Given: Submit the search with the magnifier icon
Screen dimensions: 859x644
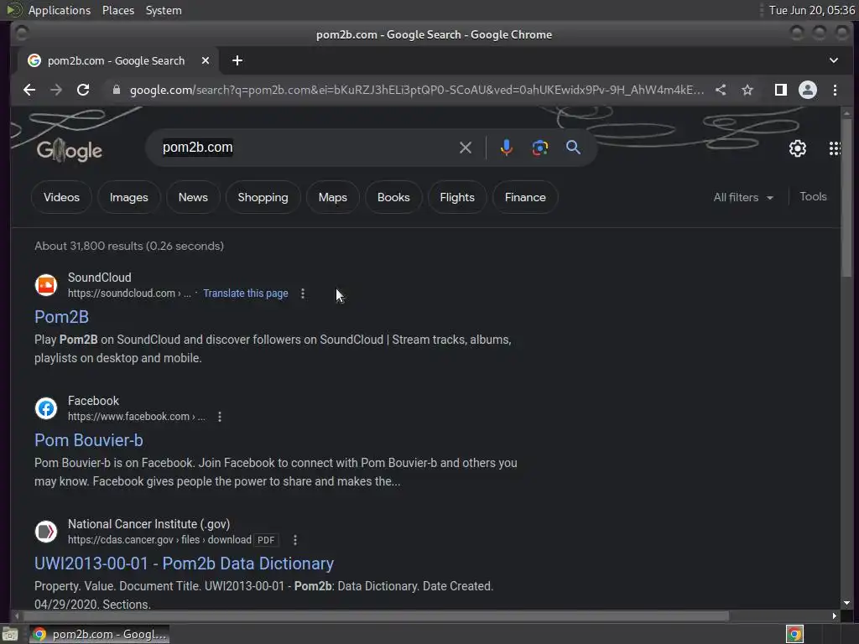Looking at the screenshot, I should point(573,148).
